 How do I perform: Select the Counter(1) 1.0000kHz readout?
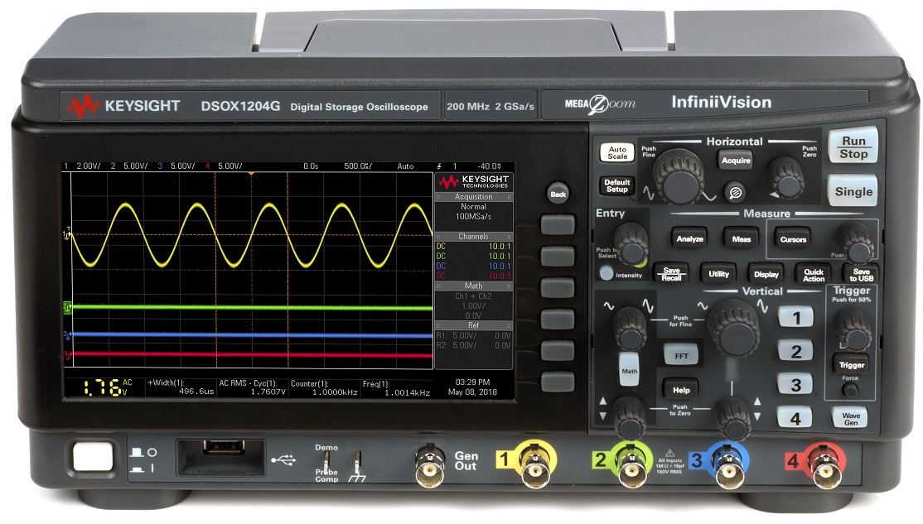pyautogui.click(x=324, y=387)
